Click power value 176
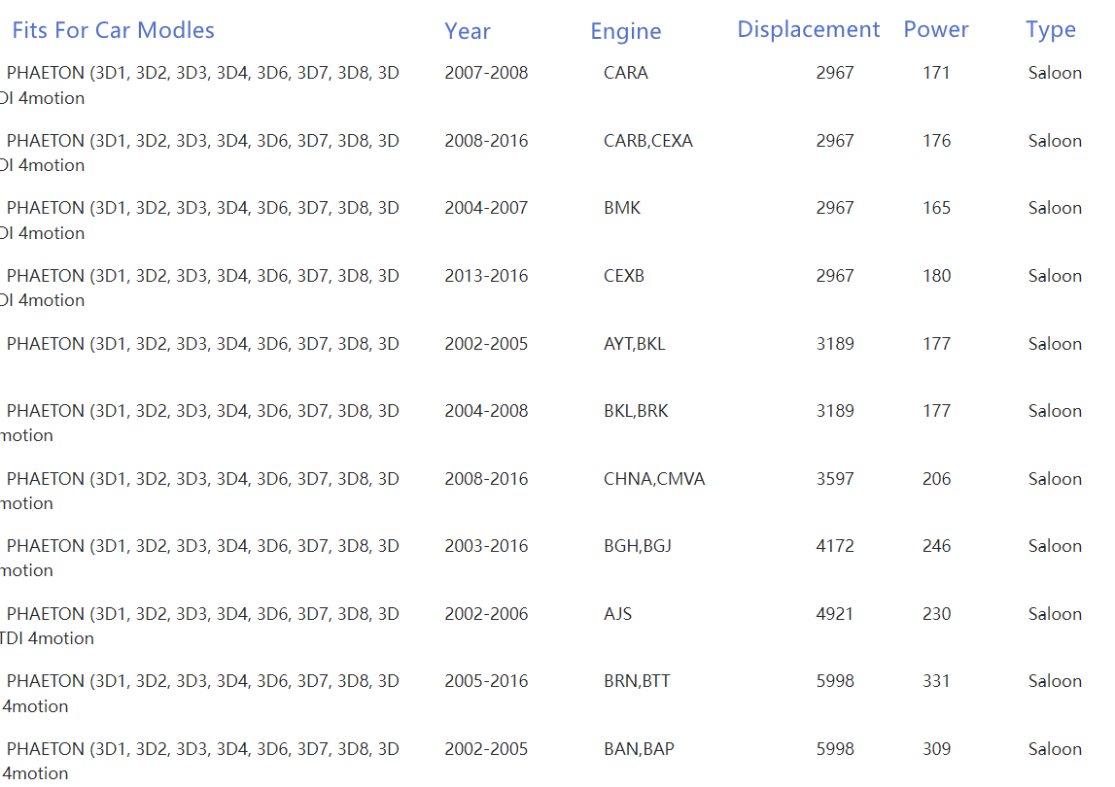Image resolution: width=1115 pixels, height=787 pixels. tap(936, 141)
